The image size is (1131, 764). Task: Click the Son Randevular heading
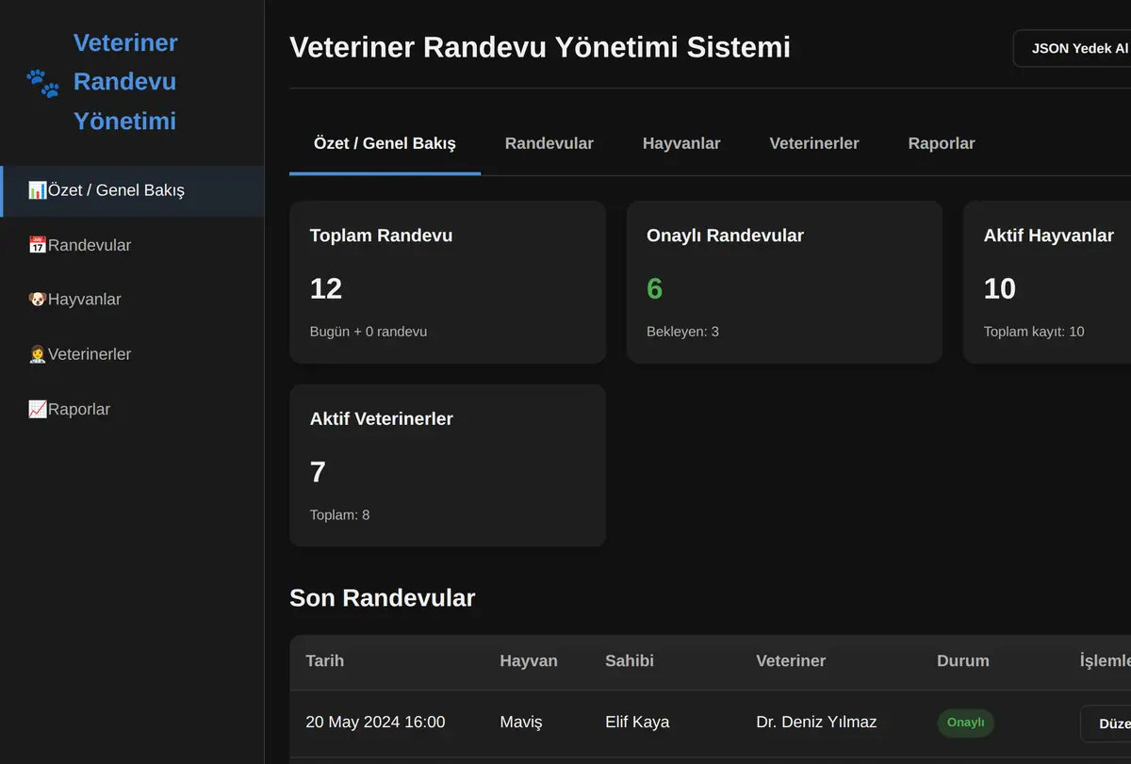point(383,598)
